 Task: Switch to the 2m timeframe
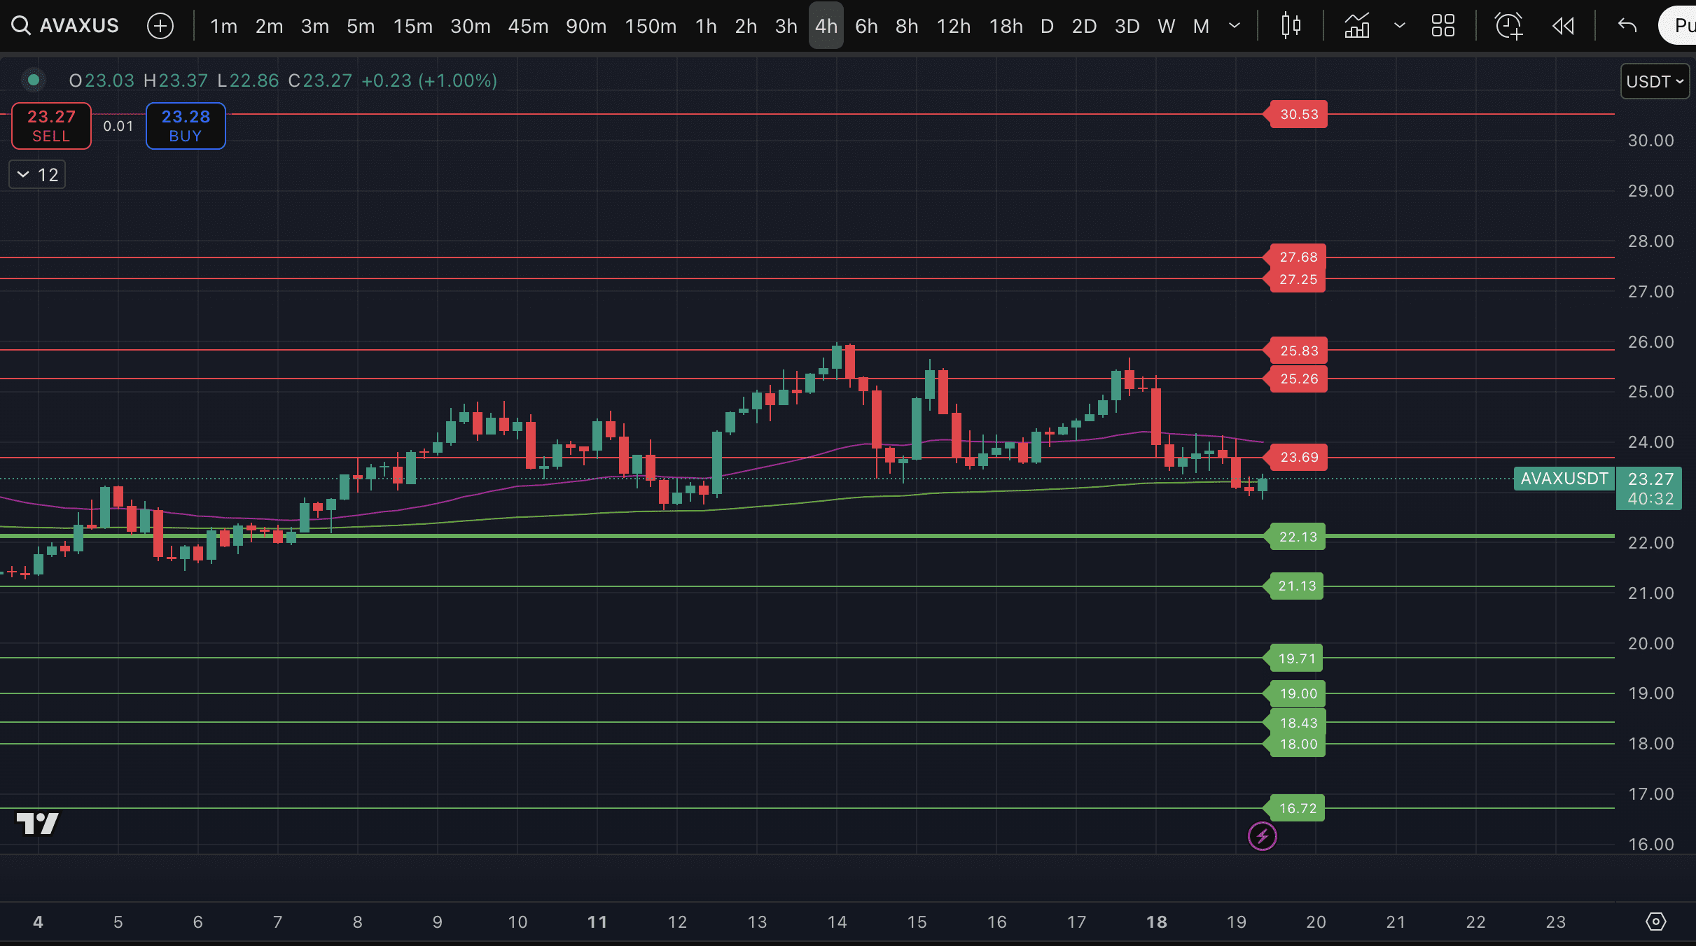[x=269, y=26]
